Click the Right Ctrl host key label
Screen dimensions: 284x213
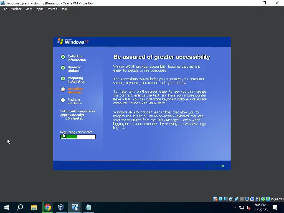277,199
